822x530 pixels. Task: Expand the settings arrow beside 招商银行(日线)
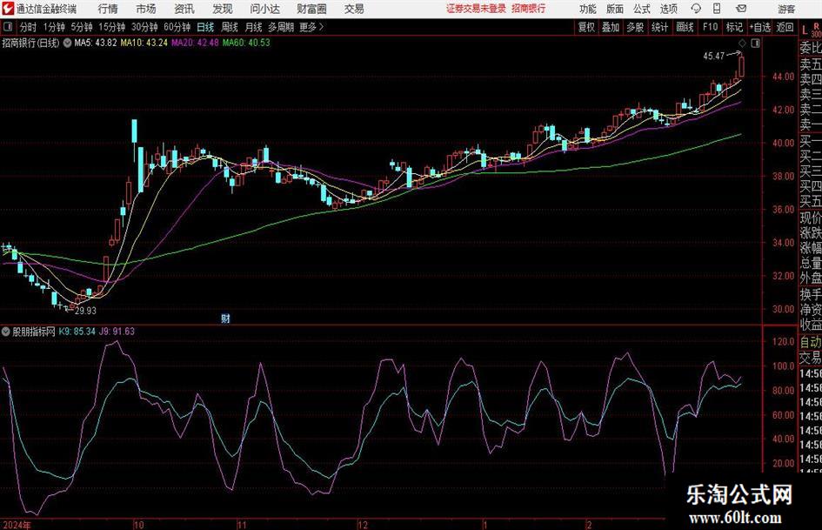coord(67,43)
